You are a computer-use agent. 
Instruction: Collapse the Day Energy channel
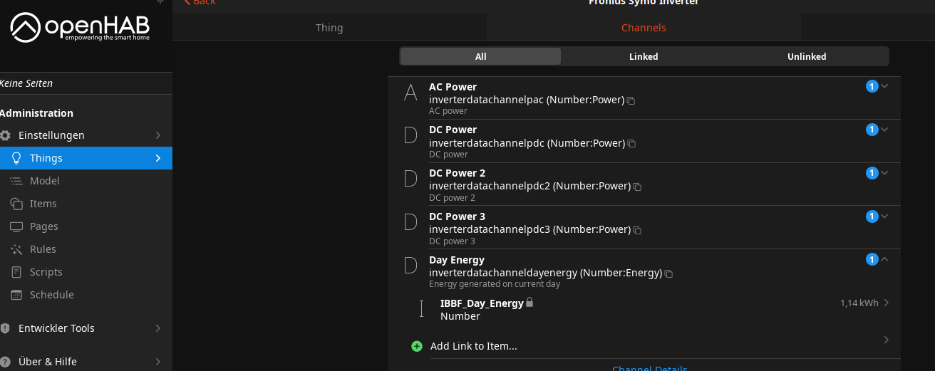click(x=884, y=259)
